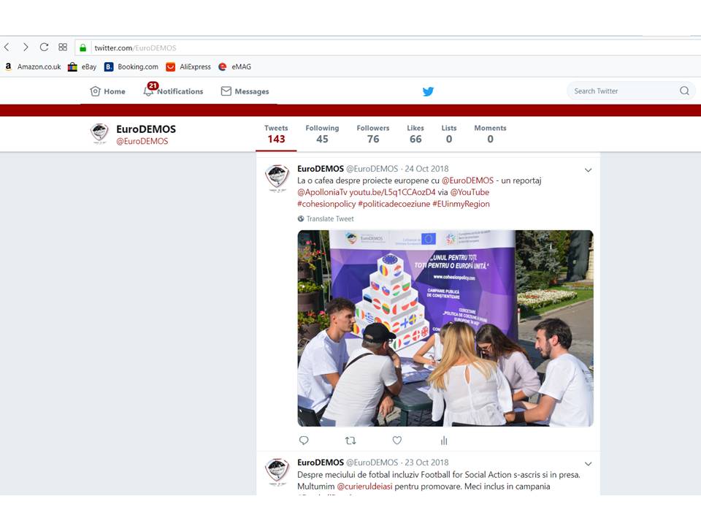Select the Moments 0 tab
This screenshot has height=526, width=701.
(490, 134)
